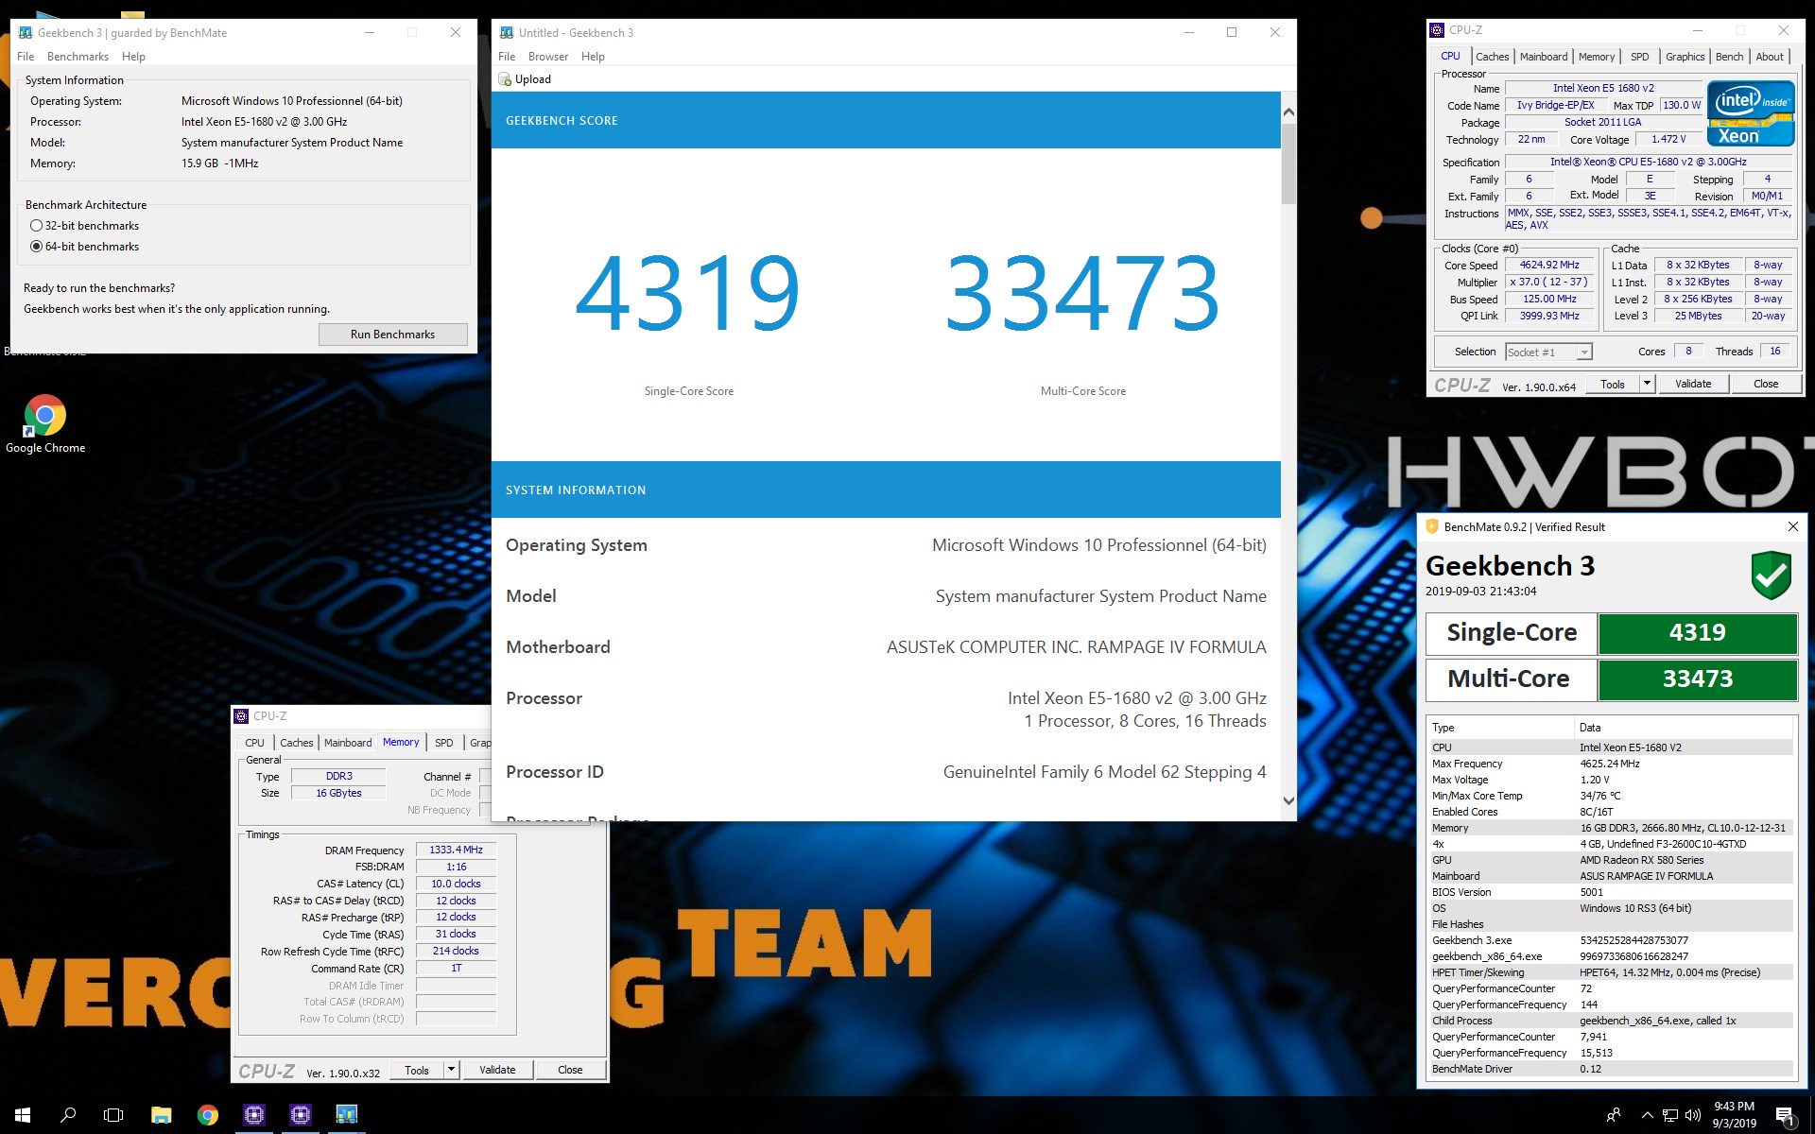The height and width of the screenshot is (1134, 1815).
Task: Click scroll up arrow in Geekbench results
Action: pos(1288,112)
